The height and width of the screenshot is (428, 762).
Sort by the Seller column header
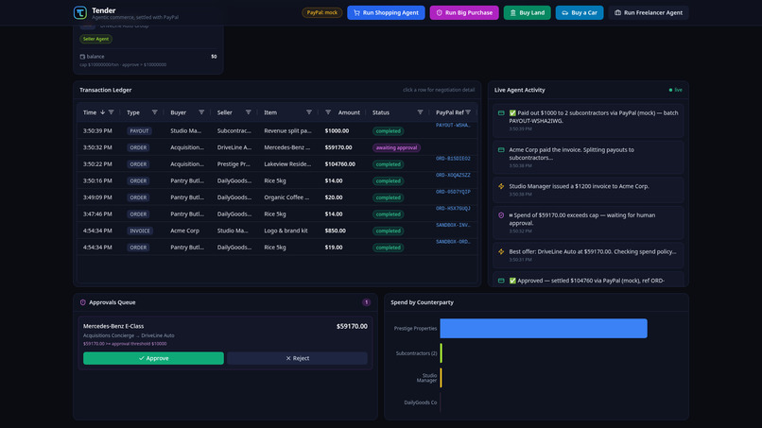point(224,112)
